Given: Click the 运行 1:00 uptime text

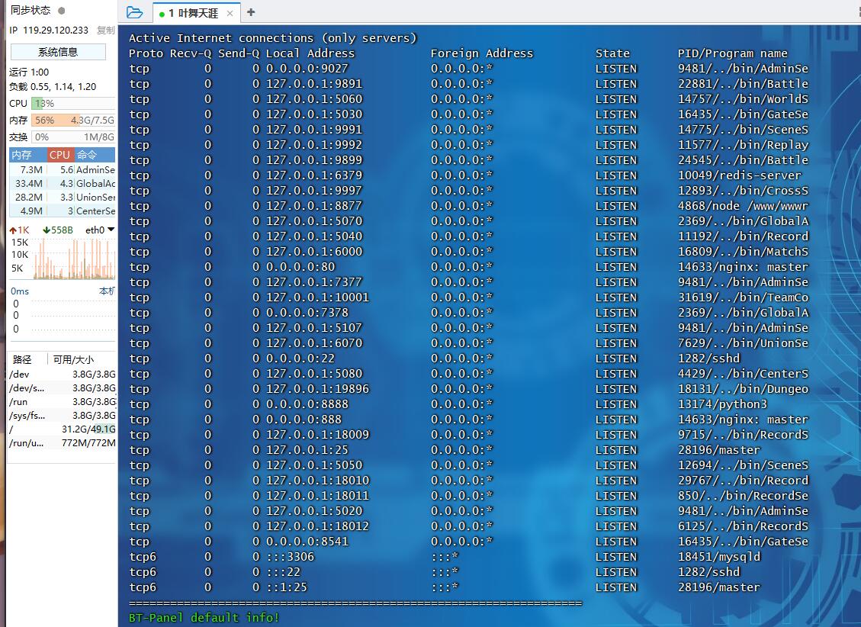Looking at the screenshot, I should pyautogui.click(x=29, y=72).
